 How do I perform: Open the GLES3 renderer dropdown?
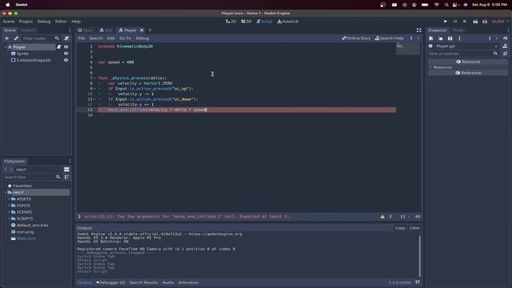499,22
